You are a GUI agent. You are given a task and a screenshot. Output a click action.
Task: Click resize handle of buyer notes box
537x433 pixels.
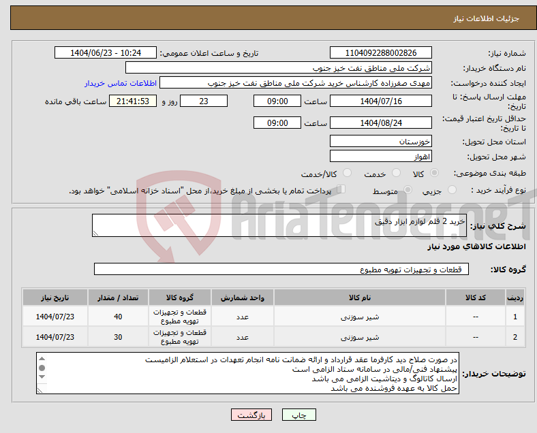pos(40,390)
